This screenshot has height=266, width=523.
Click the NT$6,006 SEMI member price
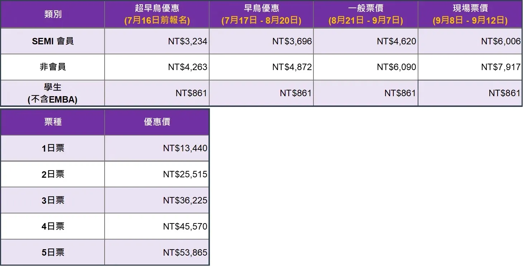coord(470,41)
